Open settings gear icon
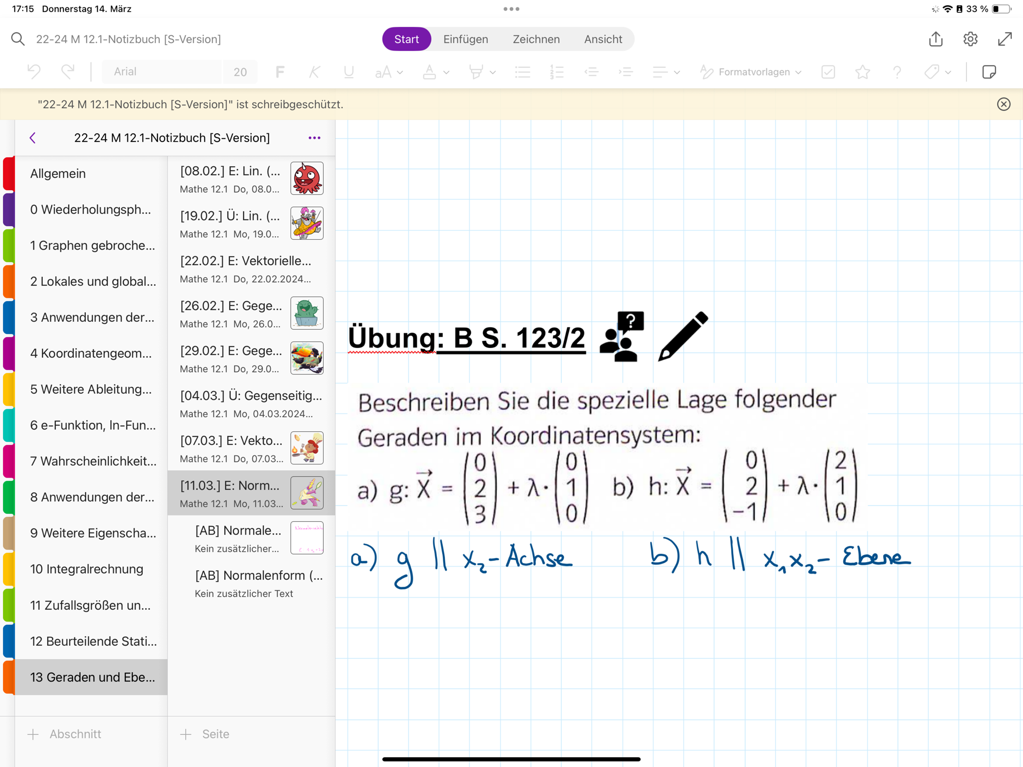The width and height of the screenshot is (1023, 767). (970, 39)
